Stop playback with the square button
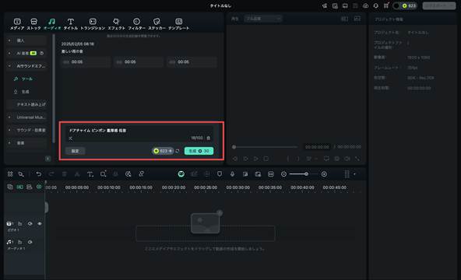The height and width of the screenshot is (280, 461). [x=266, y=159]
